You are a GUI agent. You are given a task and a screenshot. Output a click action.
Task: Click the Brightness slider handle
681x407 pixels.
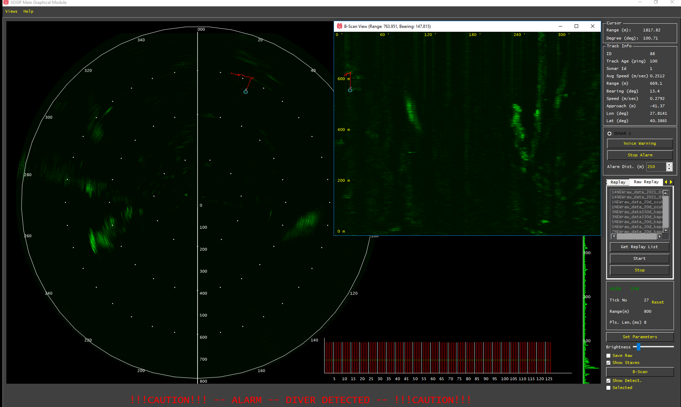(x=639, y=347)
